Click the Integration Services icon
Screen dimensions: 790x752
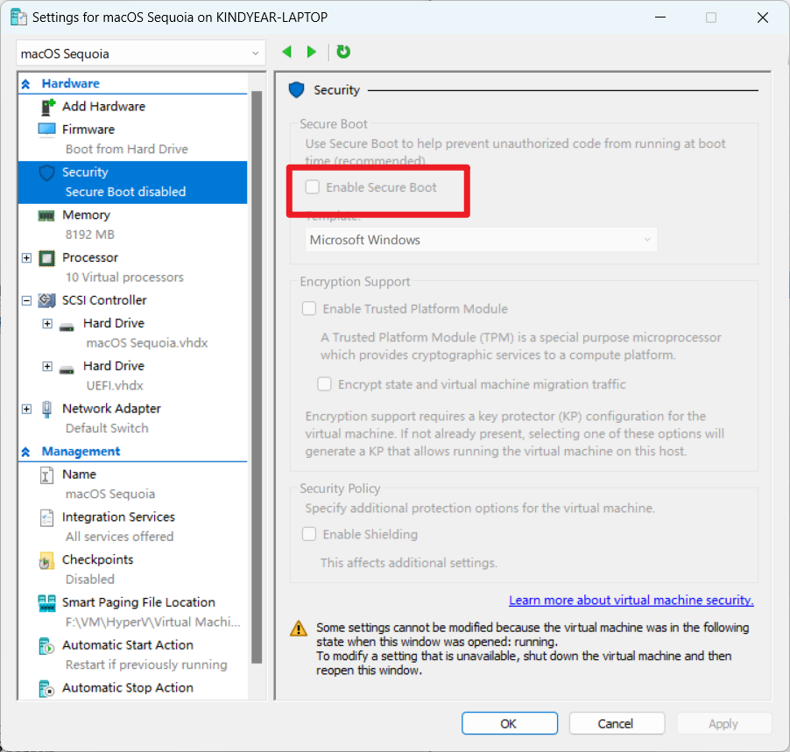(x=46, y=517)
